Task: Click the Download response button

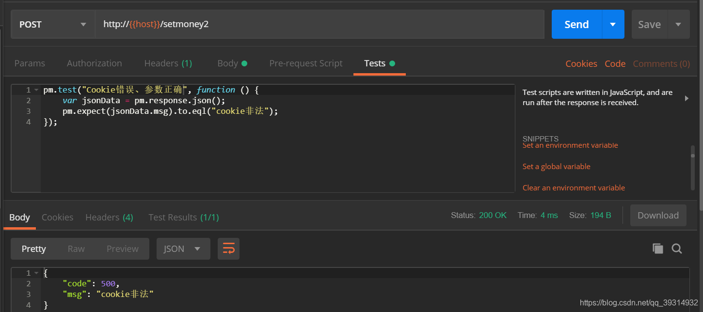Action: (x=658, y=216)
